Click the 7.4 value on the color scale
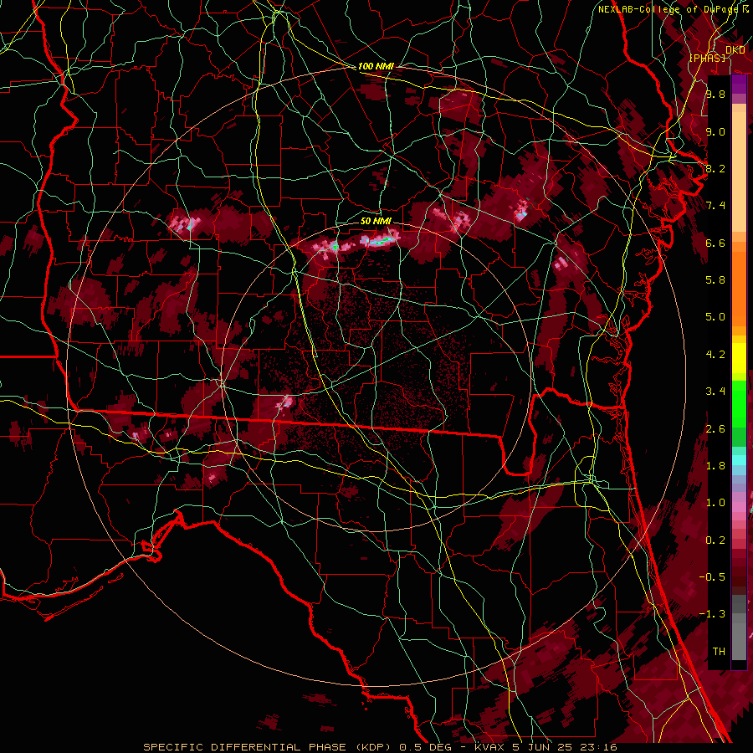Viewport: 753px width, 753px height. click(715, 206)
